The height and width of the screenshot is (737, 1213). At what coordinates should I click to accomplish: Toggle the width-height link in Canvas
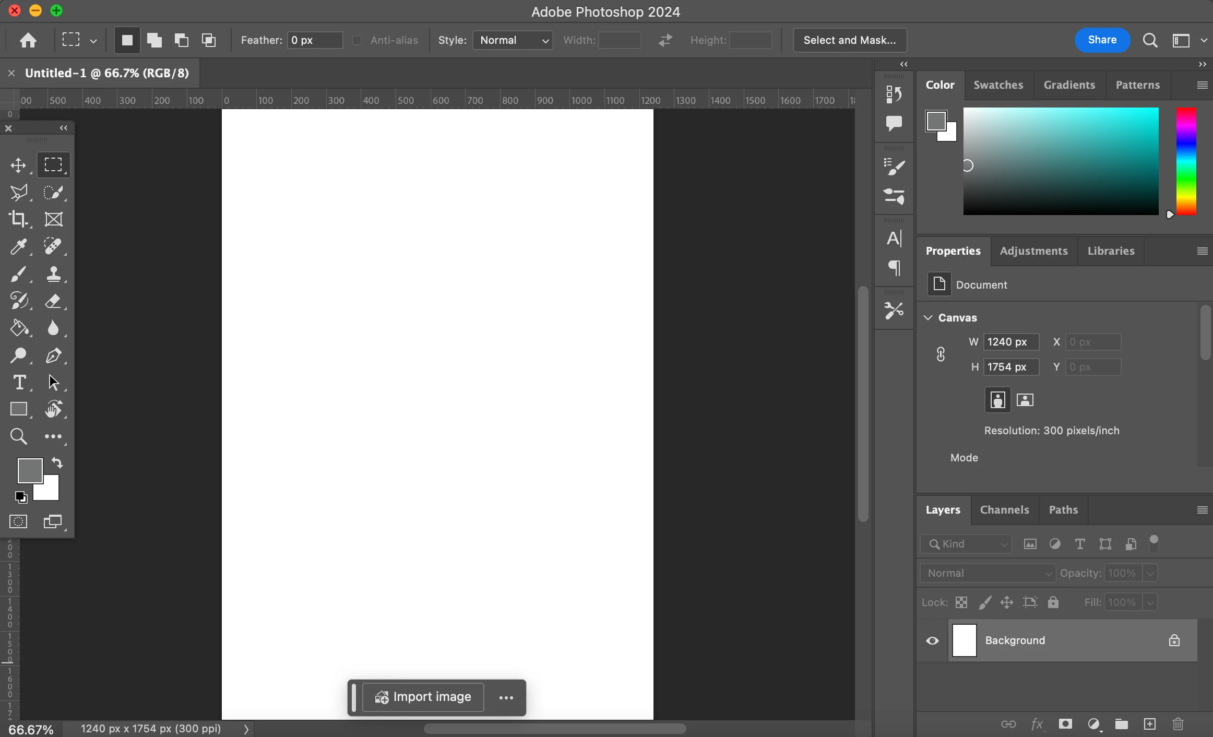point(941,354)
